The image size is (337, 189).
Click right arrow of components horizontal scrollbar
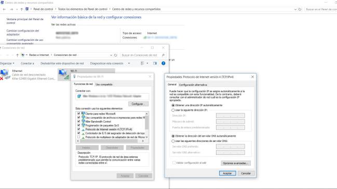point(143,141)
